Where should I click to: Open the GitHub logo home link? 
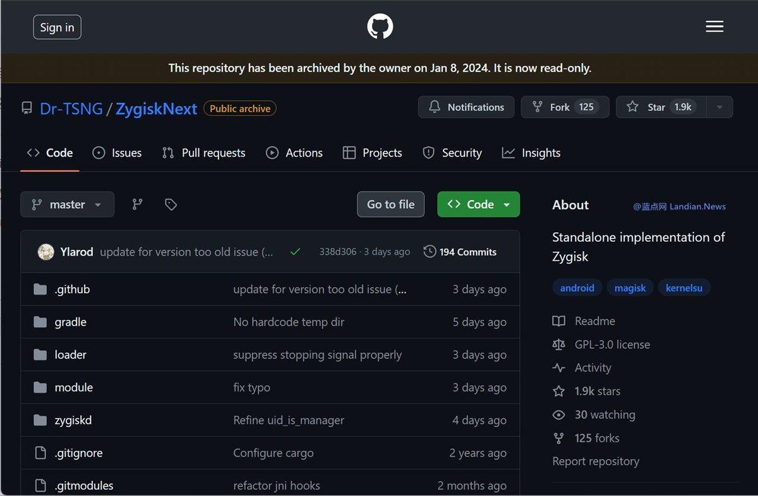(380, 27)
